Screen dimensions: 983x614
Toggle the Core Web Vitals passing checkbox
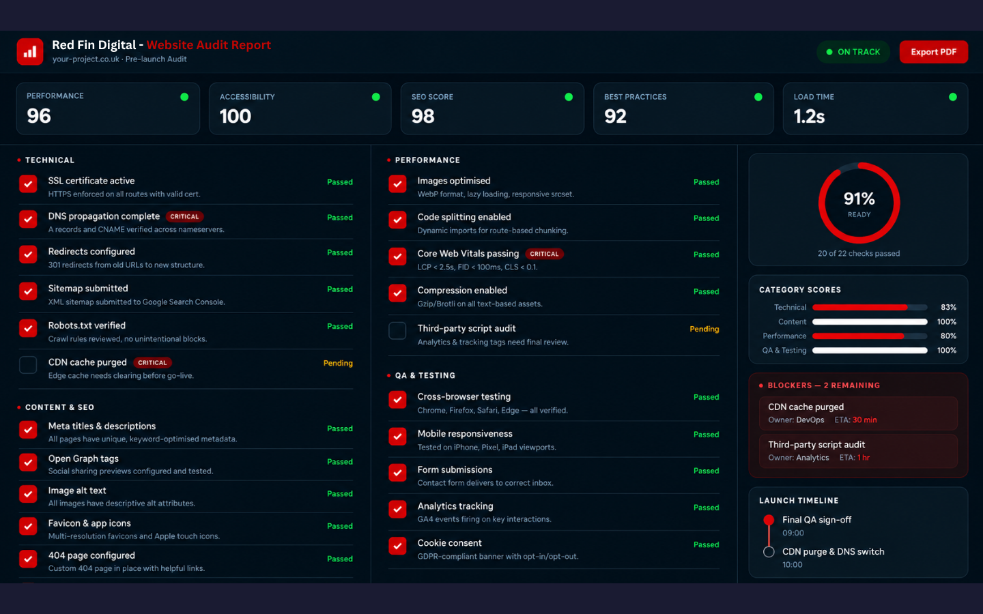click(x=397, y=257)
